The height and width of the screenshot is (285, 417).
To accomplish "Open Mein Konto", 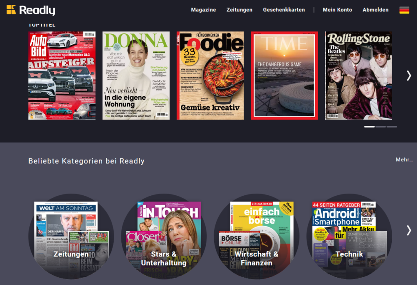I will tap(337, 10).
